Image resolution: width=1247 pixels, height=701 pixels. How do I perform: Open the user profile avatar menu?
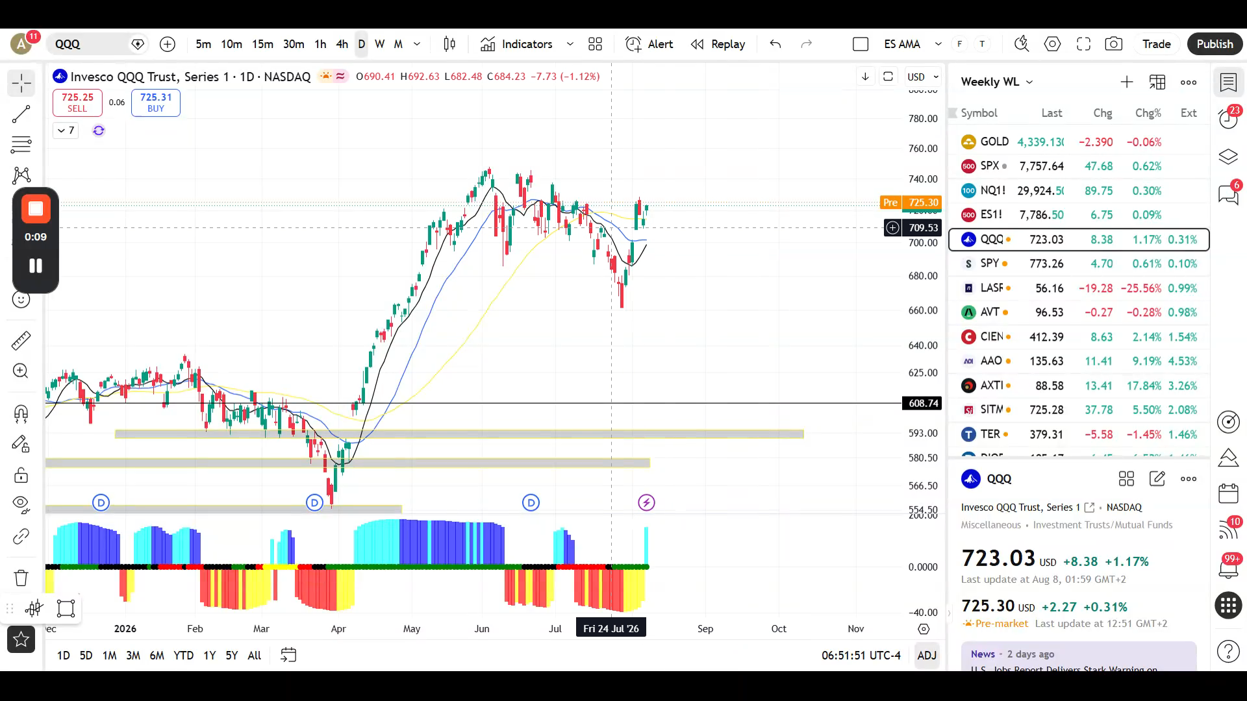click(x=21, y=44)
